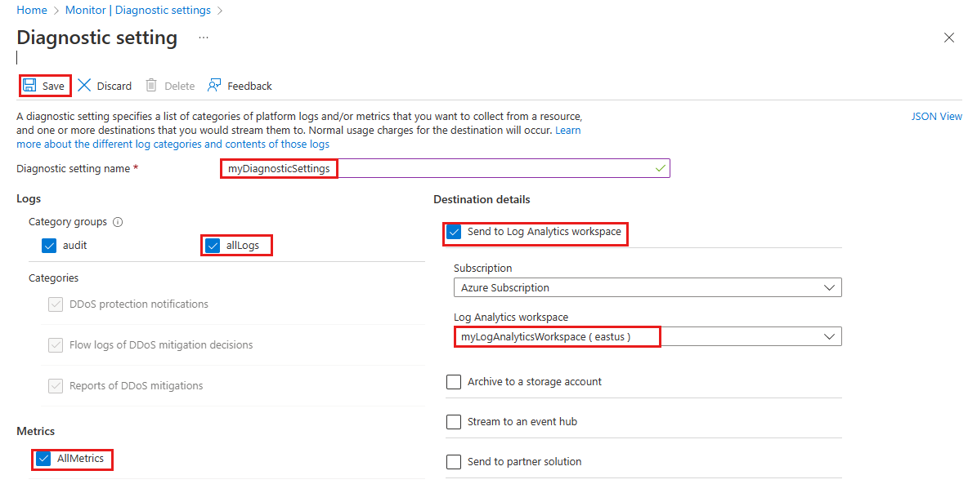Disable Send to Log Analytics workspace

click(x=454, y=232)
